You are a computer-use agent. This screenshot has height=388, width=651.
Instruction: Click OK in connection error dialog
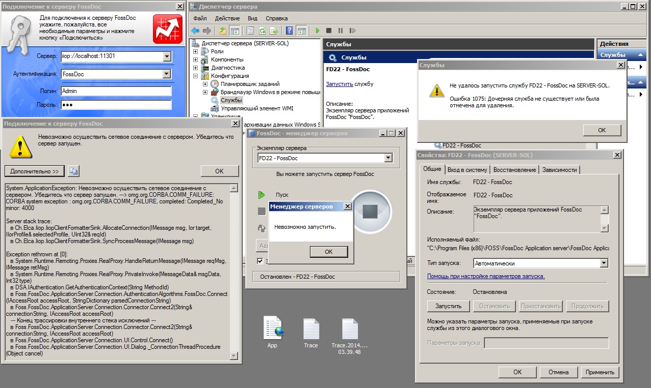[219, 171]
